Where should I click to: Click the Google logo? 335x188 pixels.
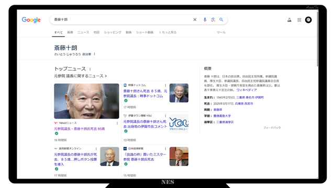tap(31, 20)
